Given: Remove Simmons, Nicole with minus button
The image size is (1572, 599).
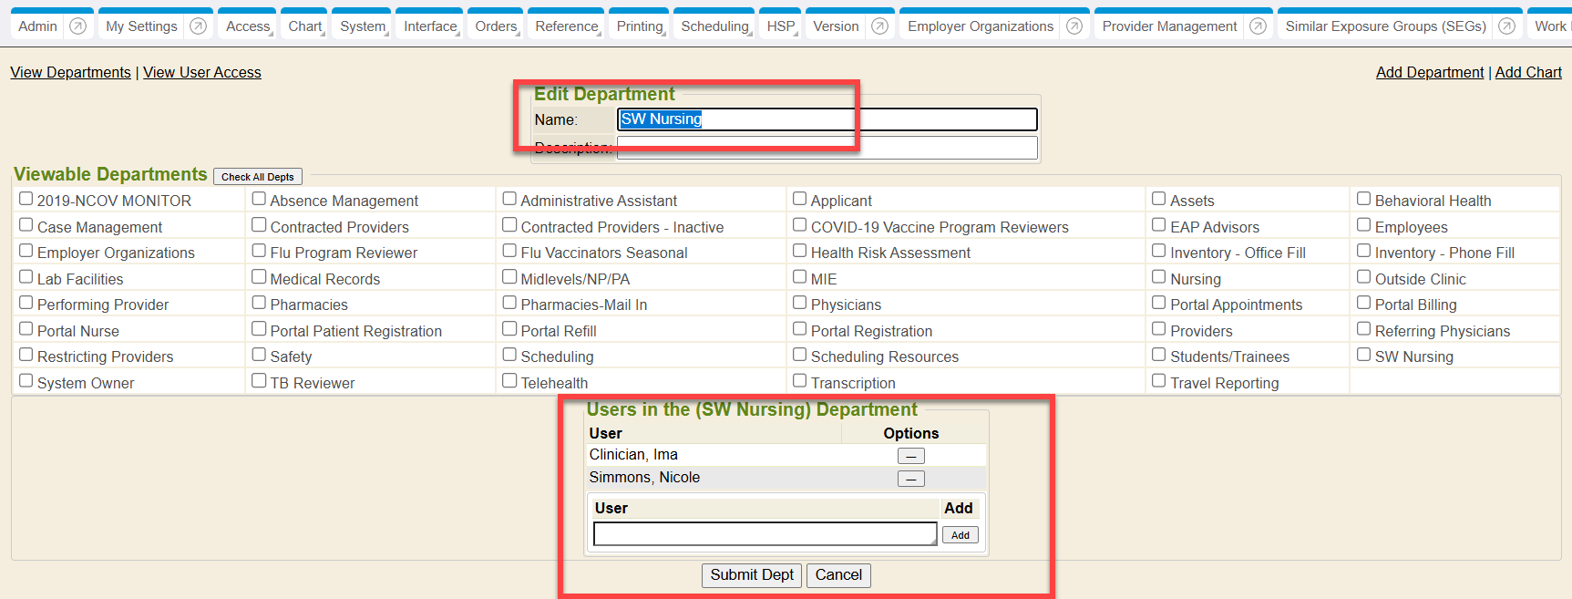Looking at the screenshot, I should (910, 479).
